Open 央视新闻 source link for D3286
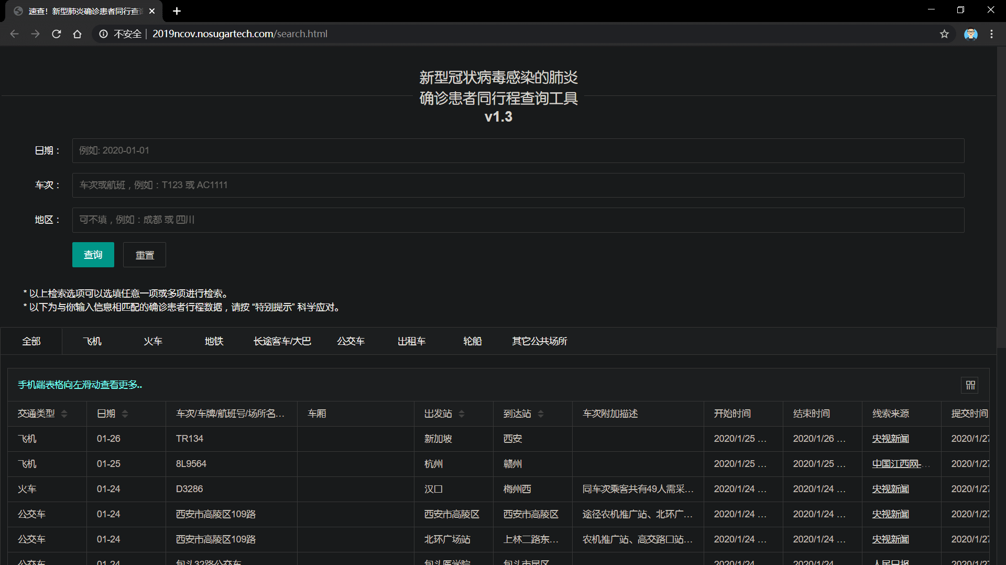1006x565 pixels. [x=890, y=489]
